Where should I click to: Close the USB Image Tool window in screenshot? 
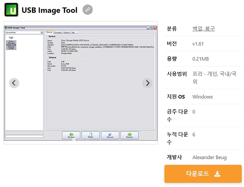coord(155,28)
